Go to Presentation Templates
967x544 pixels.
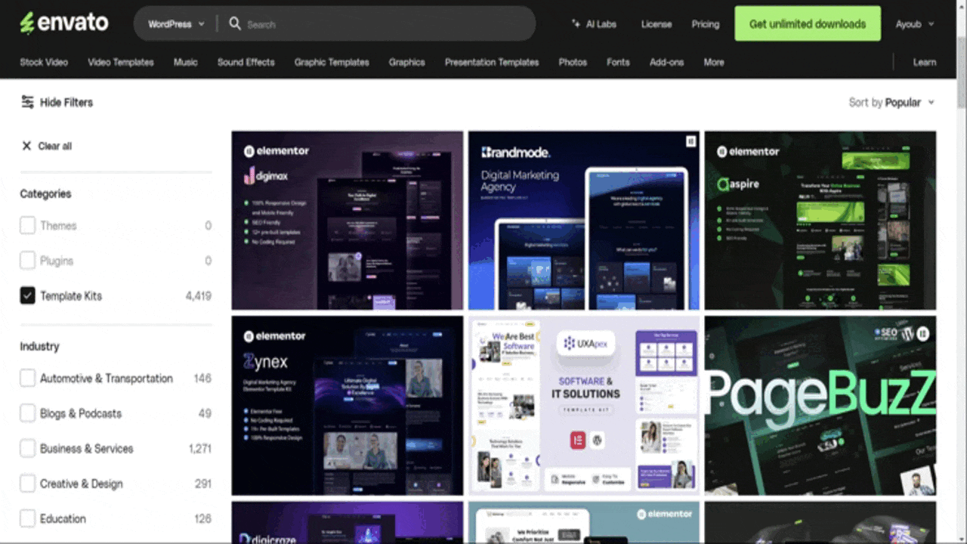[x=492, y=62]
